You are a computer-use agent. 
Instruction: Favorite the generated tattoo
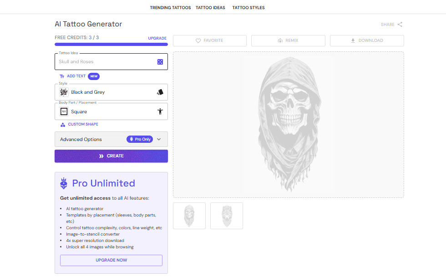pos(210,40)
